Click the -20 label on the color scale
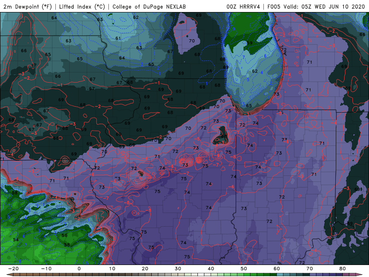Screen dimensions: 369x277 (13, 269)
